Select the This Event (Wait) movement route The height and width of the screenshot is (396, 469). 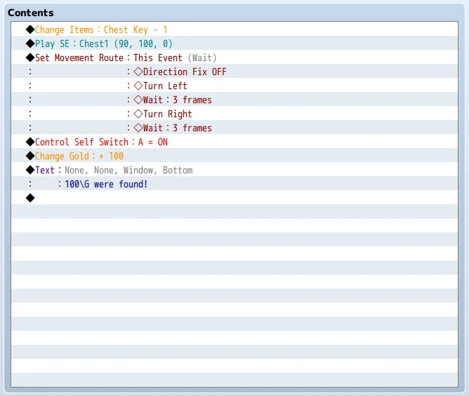tap(175, 58)
